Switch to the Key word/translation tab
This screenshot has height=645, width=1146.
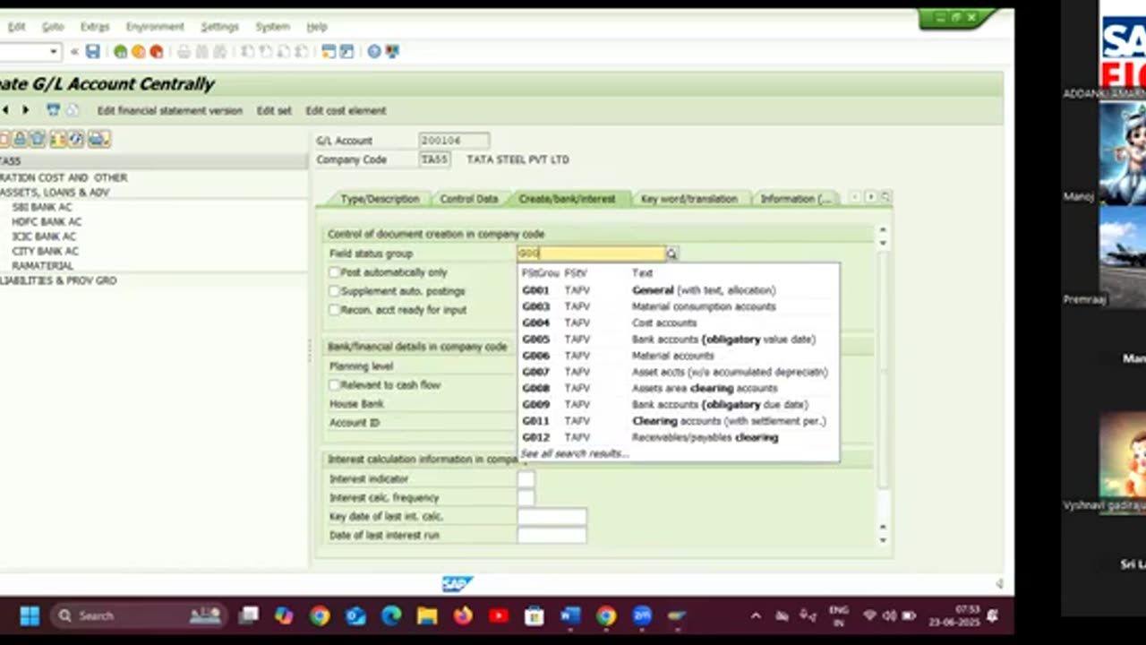tap(688, 199)
